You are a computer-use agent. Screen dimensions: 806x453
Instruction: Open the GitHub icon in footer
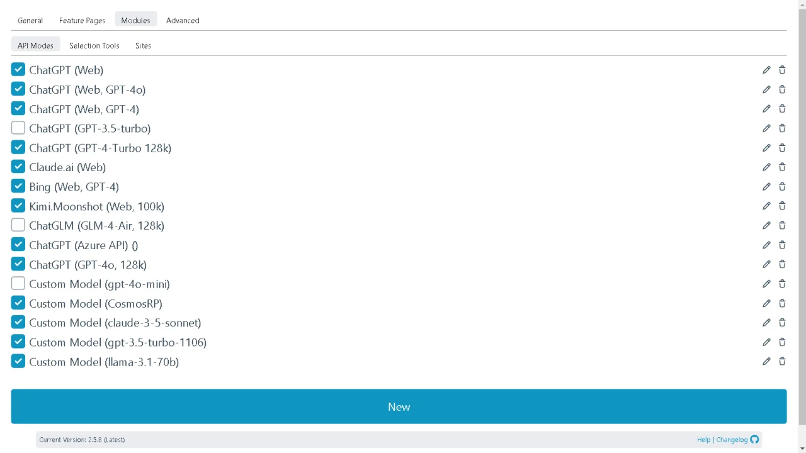[754, 440]
